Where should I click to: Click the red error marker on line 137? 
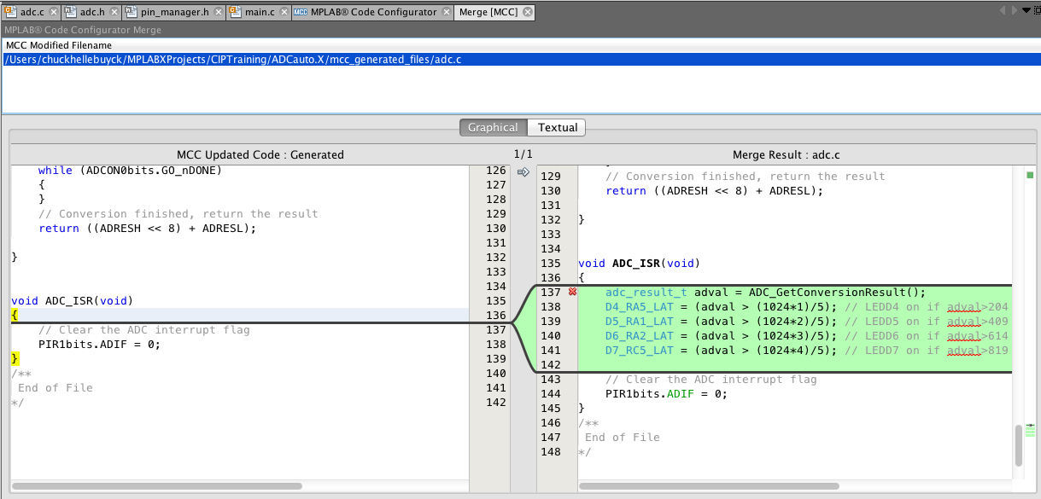[572, 292]
